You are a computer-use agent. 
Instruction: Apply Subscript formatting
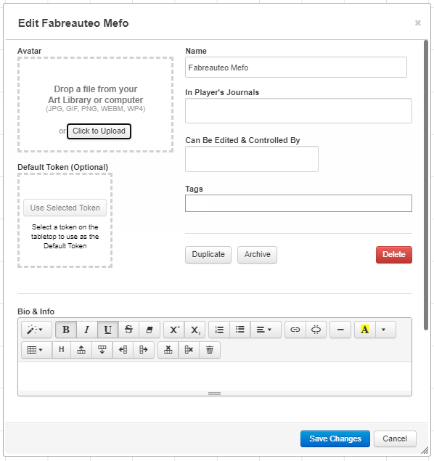(x=195, y=330)
